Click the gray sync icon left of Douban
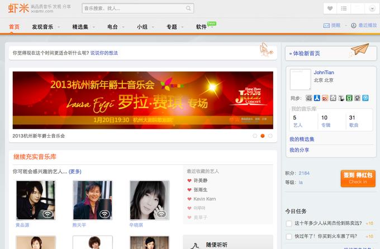Image resolution: width=380 pixels, height=249 pixels. point(341,98)
